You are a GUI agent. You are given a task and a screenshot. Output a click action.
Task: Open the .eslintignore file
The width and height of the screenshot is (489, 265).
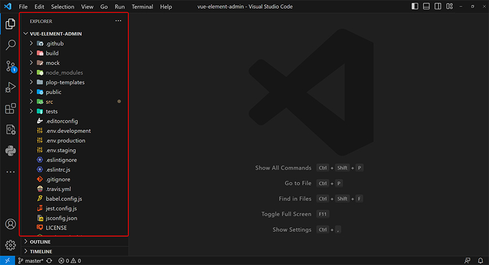[x=75, y=160]
